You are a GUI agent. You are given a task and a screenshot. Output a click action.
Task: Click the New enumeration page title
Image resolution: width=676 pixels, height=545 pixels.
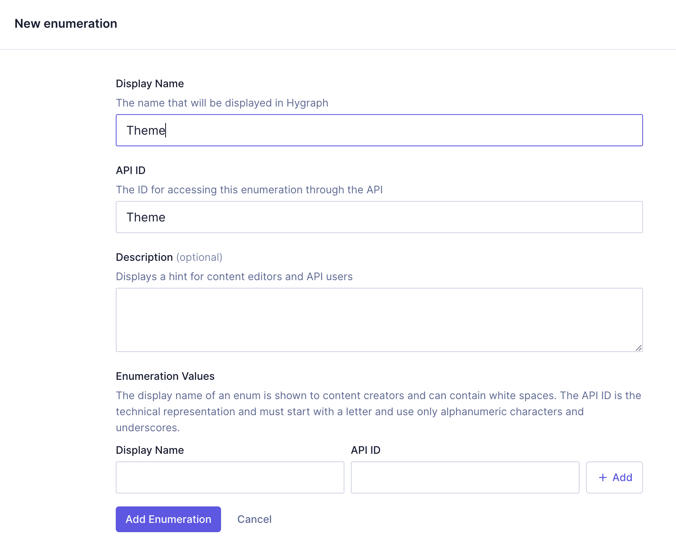pos(66,23)
